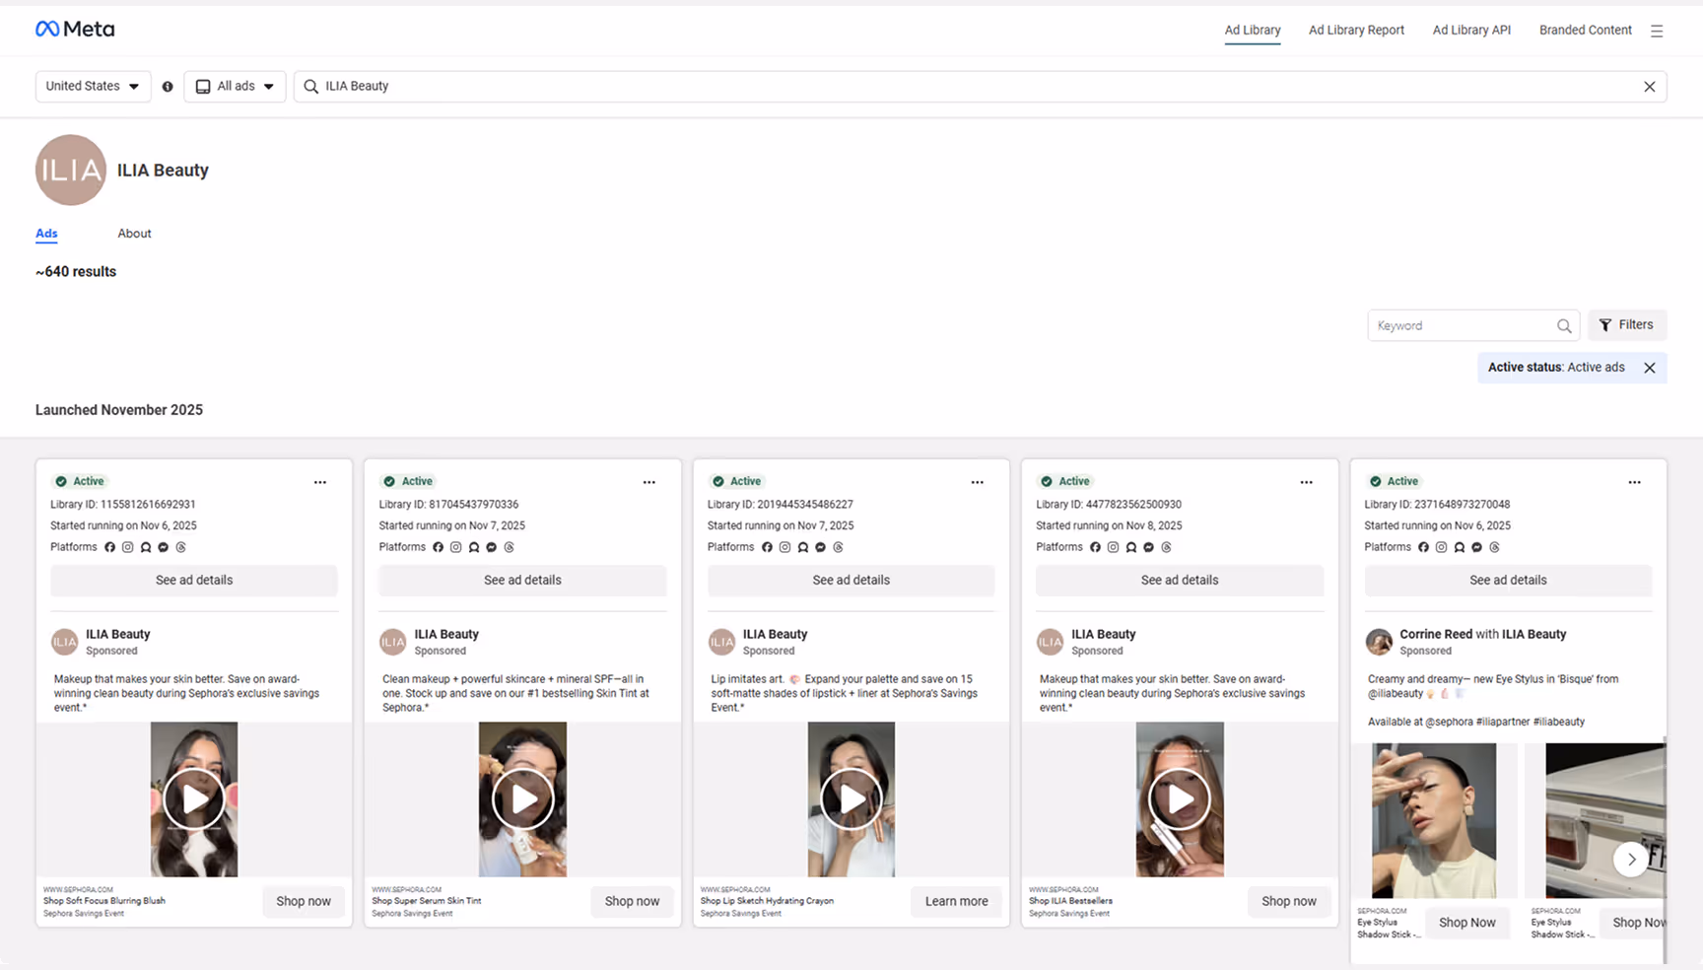Viewport: 1703px width, 970px height.
Task: Clear the ILIA Beauty search with X
Action: click(1649, 87)
